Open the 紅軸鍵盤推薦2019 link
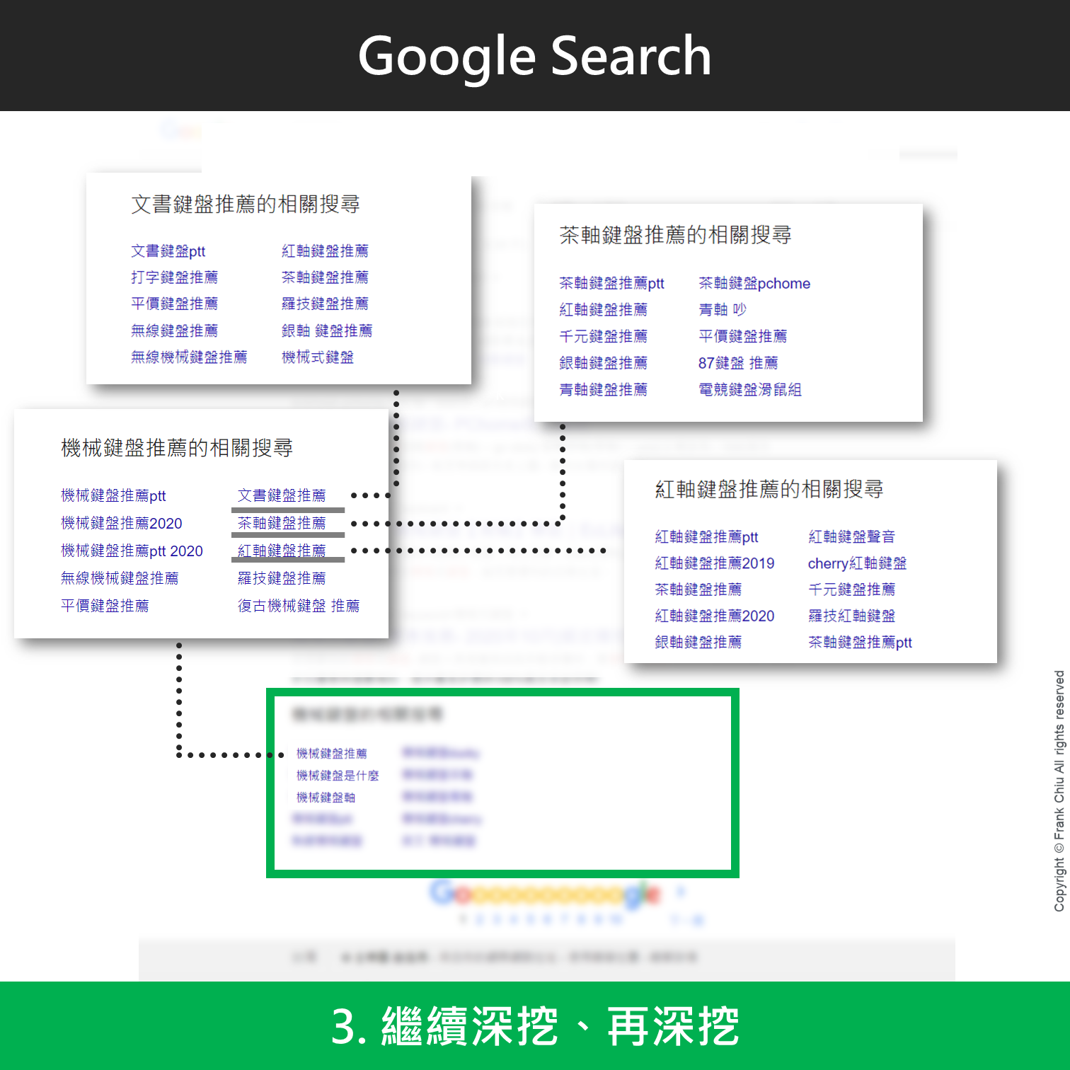This screenshot has height=1070, width=1070. (x=714, y=563)
